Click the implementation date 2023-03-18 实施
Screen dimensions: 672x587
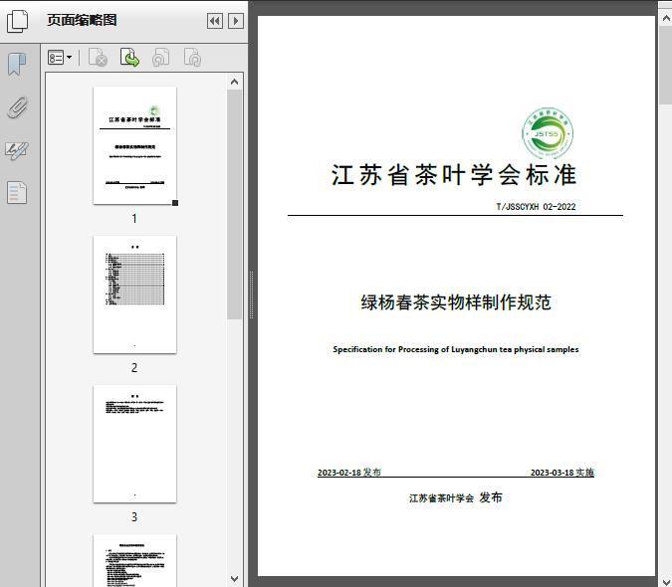pyautogui.click(x=561, y=473)
